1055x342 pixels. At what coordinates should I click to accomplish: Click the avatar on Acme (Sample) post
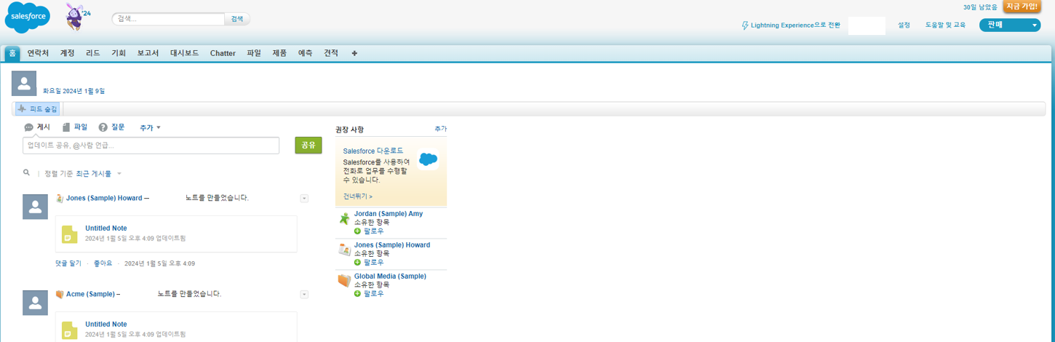[x=36, y=303]
